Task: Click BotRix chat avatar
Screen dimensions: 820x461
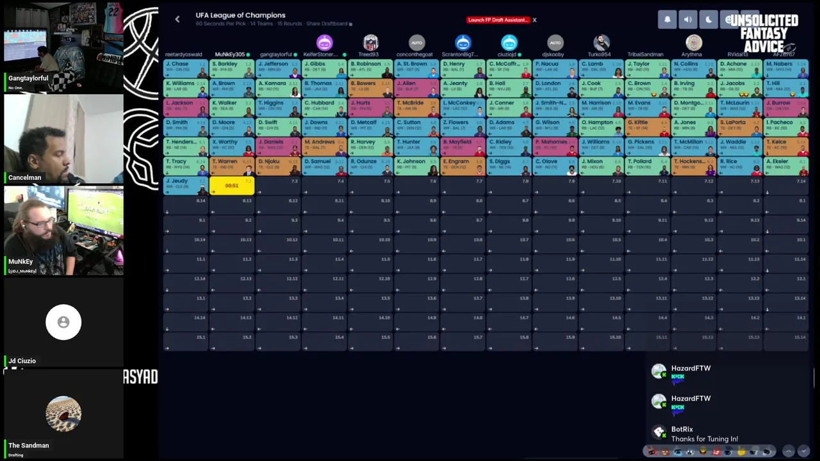Action: point(659,432)
